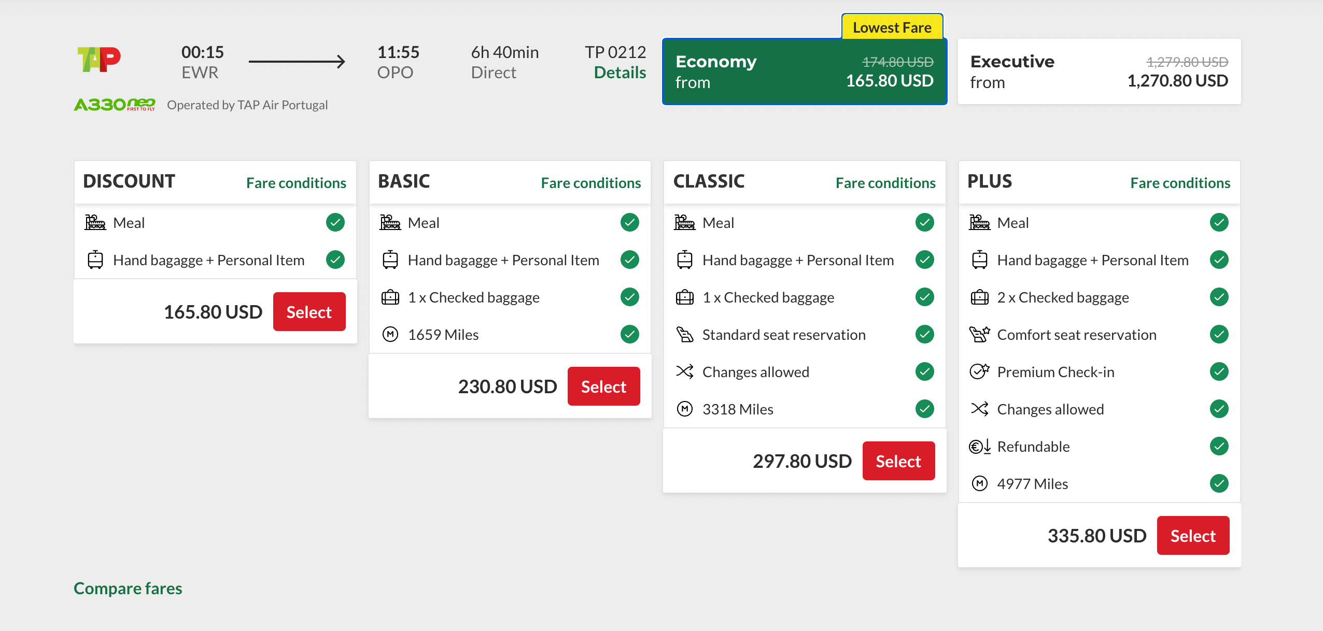Click the checkmark beside Classic Changes allowed
The image size is (1323, 631).
924,372
